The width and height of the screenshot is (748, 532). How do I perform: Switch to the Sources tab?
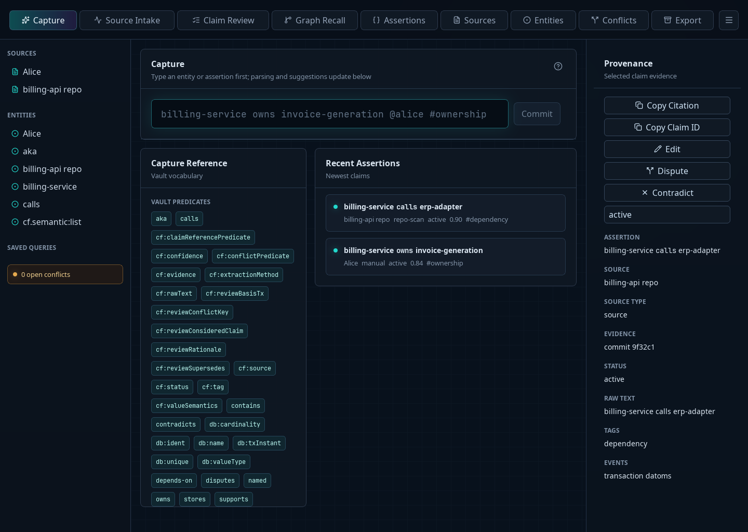(x=474, y=20)
